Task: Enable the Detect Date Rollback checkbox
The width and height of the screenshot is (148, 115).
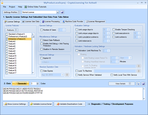Action: click(41, 40)
